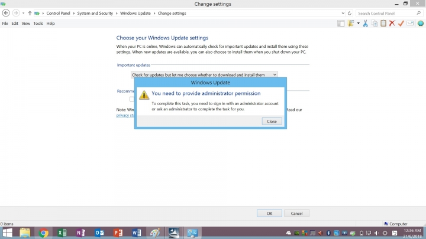Screen dimensions: 426x239
Task: Click the teal shell icon in toolbar
Action: (x=421, y=23)
